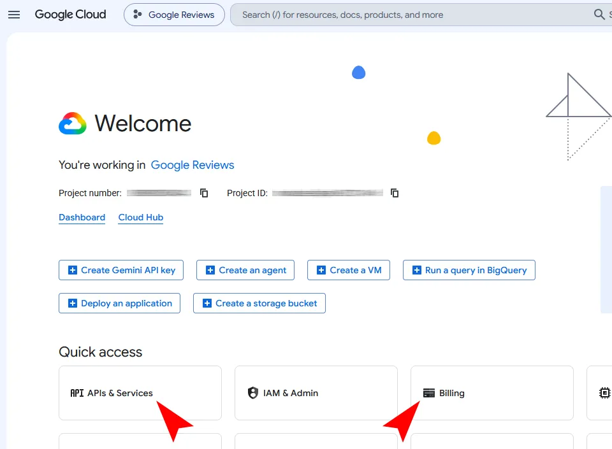
Task: Click the plus icon in Create Gemini API key
Action: [73, 270]
